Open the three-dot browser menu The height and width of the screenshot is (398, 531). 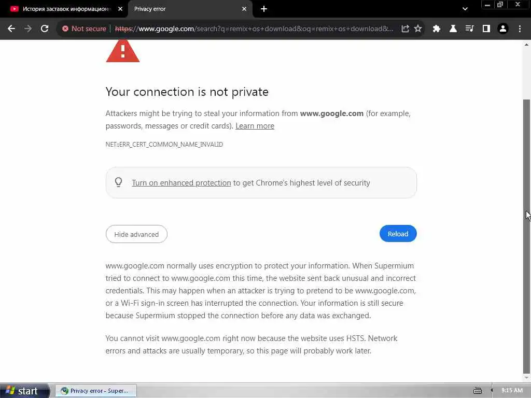point(520,29)
